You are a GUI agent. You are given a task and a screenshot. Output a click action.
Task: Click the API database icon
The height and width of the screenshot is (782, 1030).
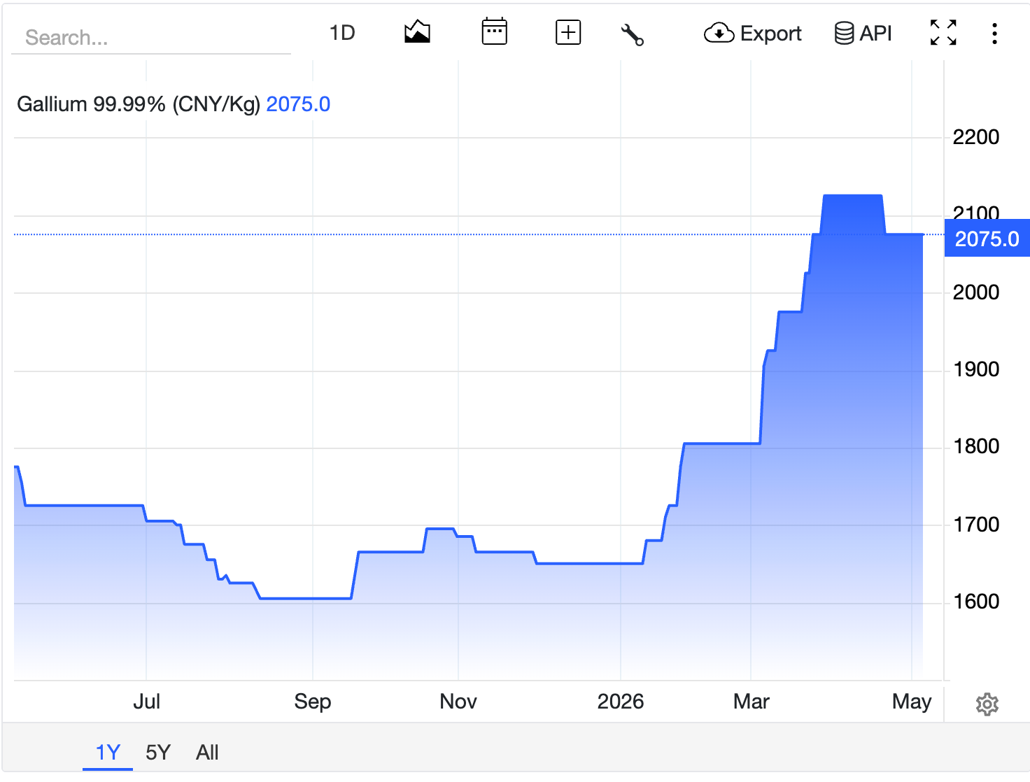click(844, 33)
